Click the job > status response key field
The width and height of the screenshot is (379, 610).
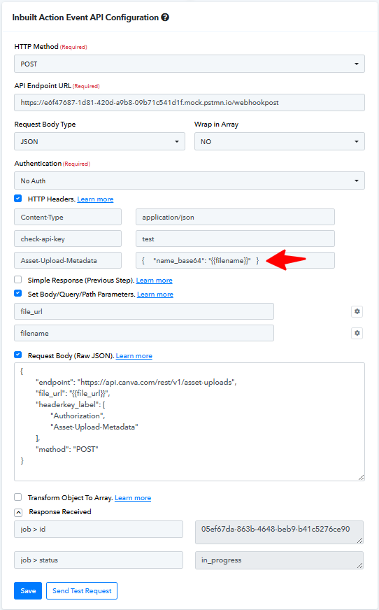99,560
